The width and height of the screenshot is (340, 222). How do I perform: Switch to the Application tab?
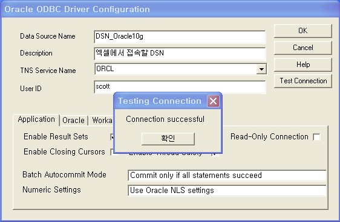click(x=36, y=119)
